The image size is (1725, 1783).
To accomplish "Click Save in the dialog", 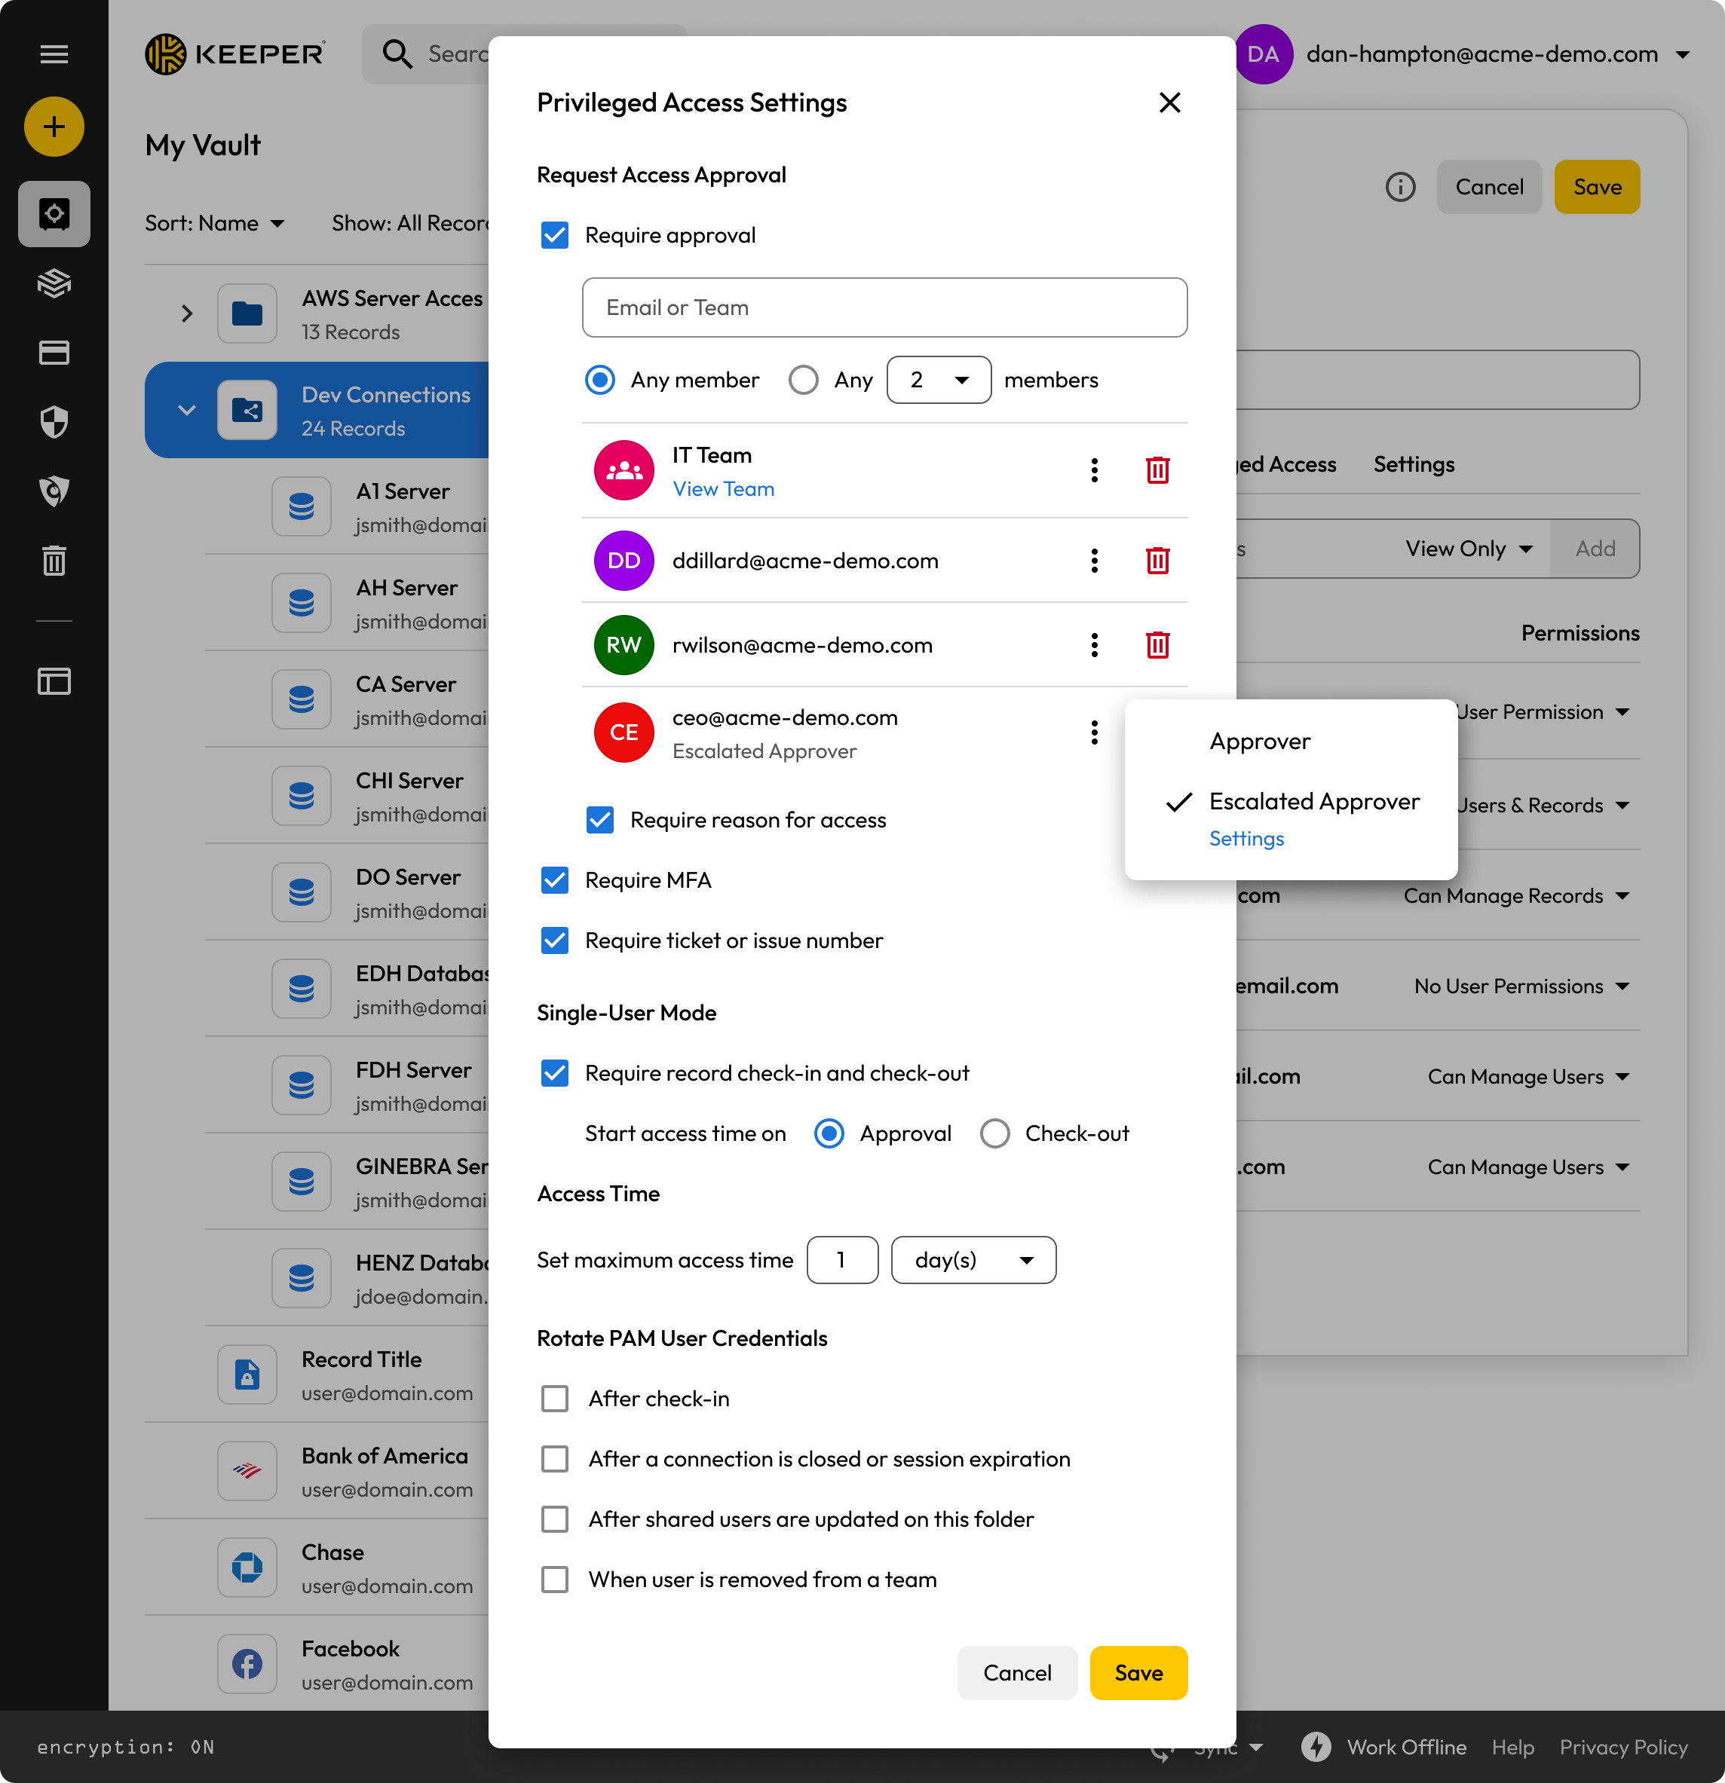I will (1138, 1672).
